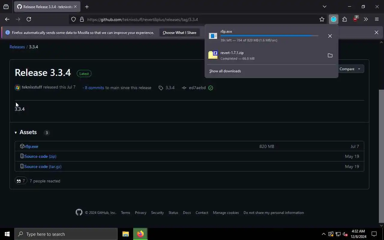Reload the current page

(29, 19)
